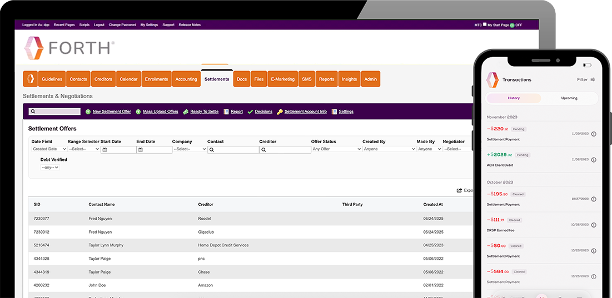Open the Guidelines tab
This screenshot has width=612, height=298.
click(52, 79)
